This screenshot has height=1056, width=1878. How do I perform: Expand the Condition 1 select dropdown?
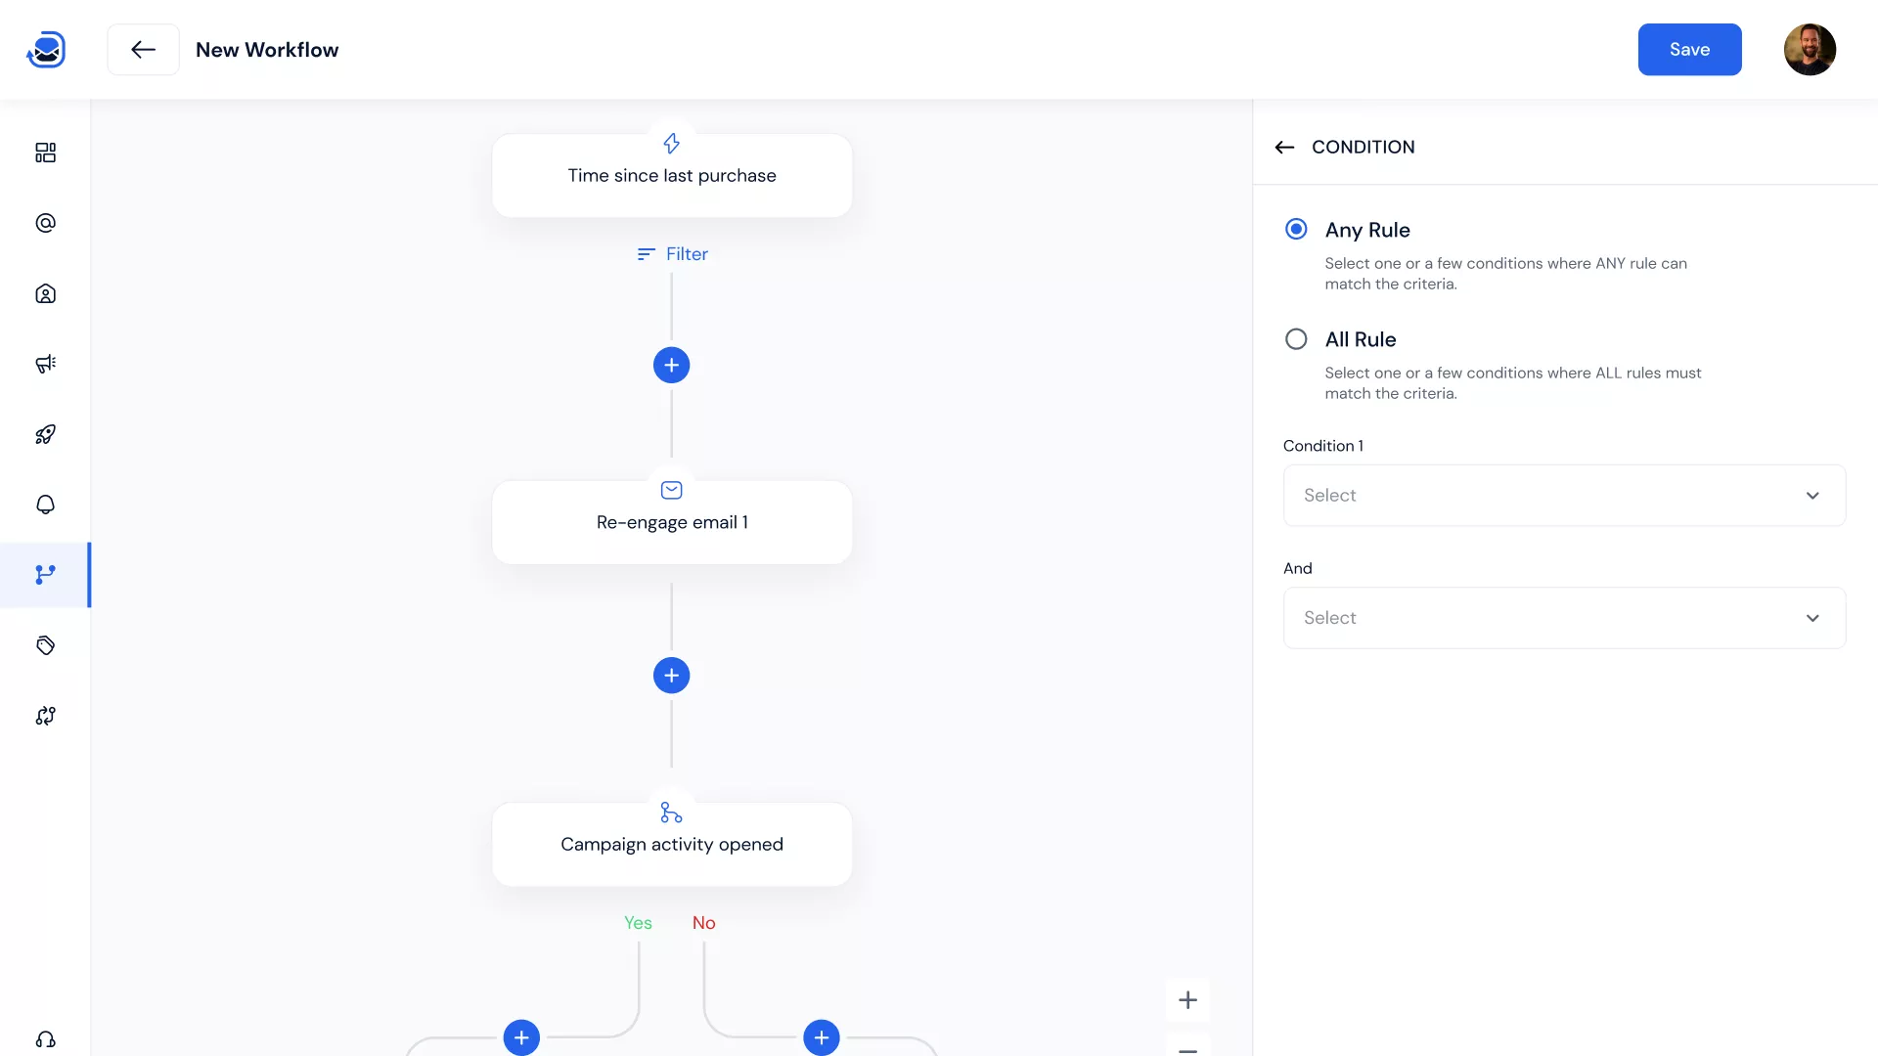1563,496
